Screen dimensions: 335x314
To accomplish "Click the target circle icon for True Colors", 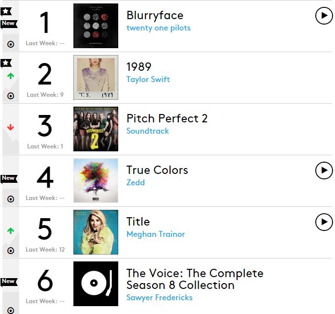I will (10, 199).
